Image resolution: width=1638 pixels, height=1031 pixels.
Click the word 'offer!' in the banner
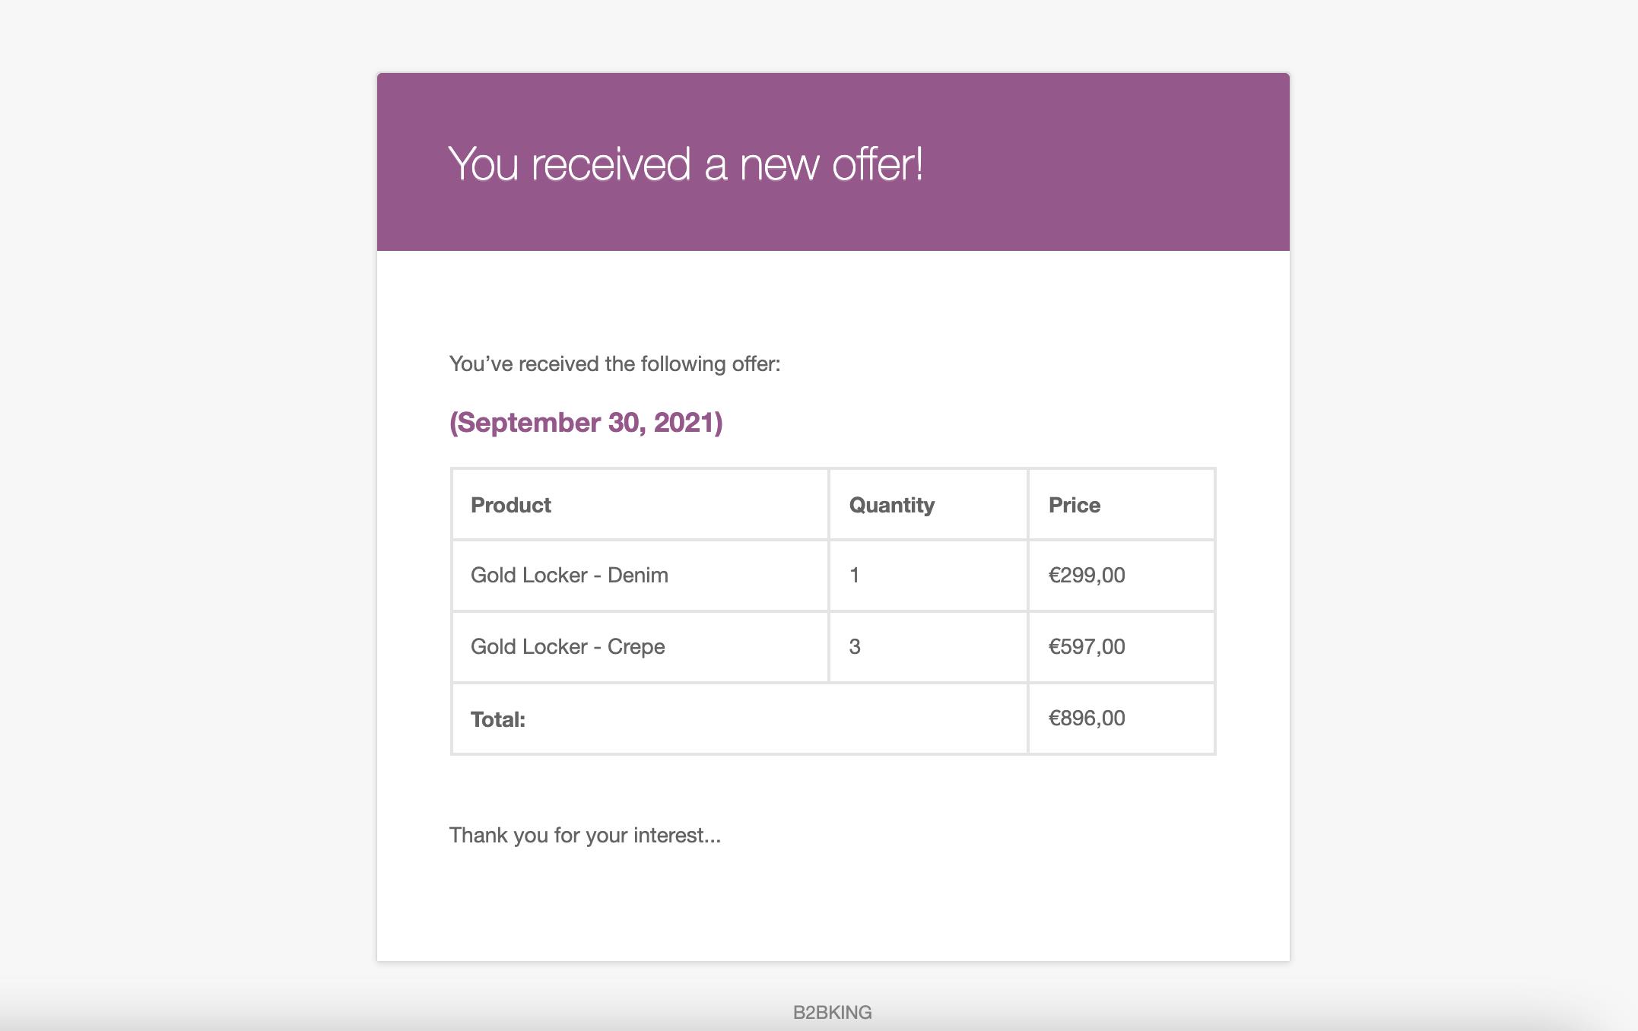click(x=878, y=164)
